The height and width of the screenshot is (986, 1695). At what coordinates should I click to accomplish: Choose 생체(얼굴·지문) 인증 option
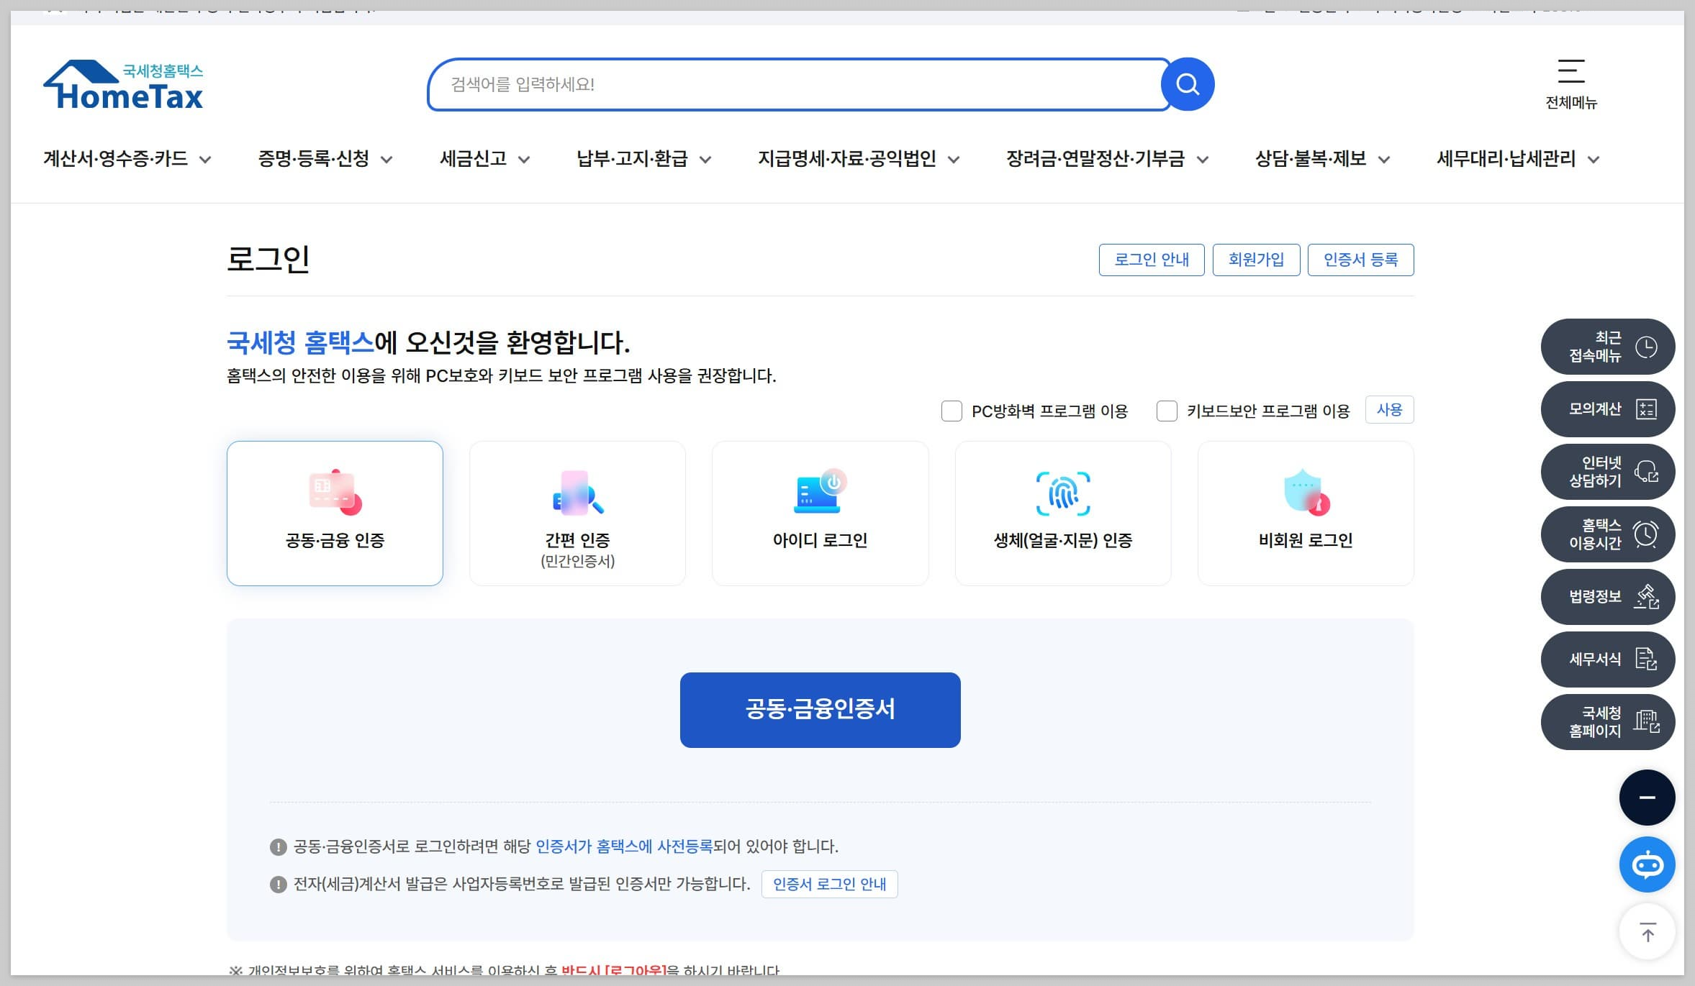pos(1063,513)
